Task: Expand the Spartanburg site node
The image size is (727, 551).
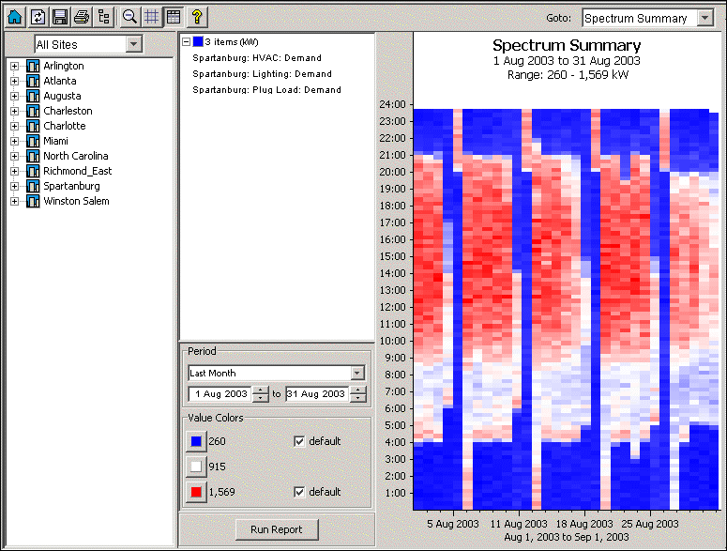Action: (14, 186)
